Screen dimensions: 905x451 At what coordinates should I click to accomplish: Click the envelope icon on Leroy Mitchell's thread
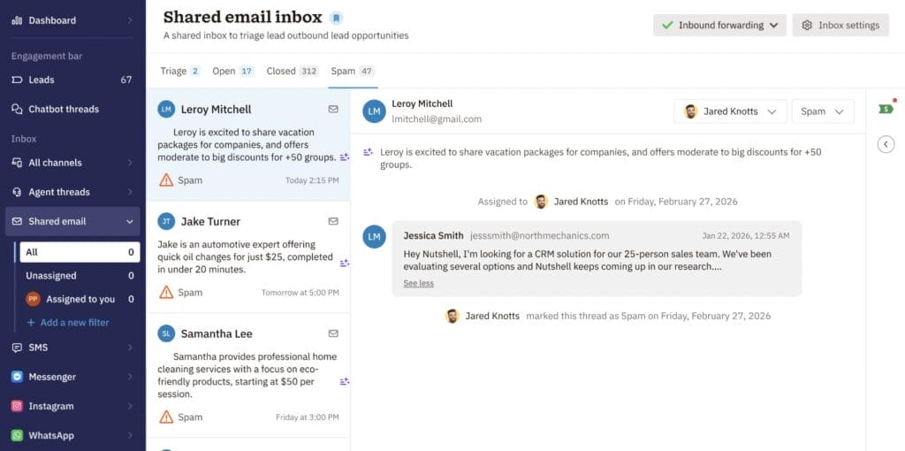tap(333, 109)
